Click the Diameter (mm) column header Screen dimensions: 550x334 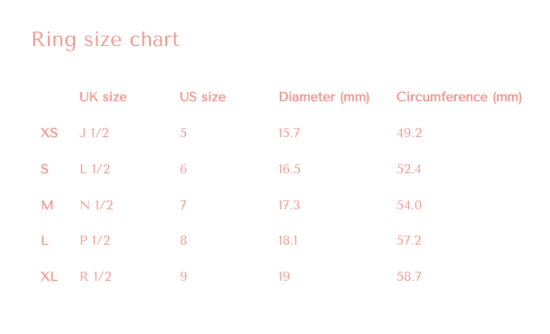click(x=324, y=97)
